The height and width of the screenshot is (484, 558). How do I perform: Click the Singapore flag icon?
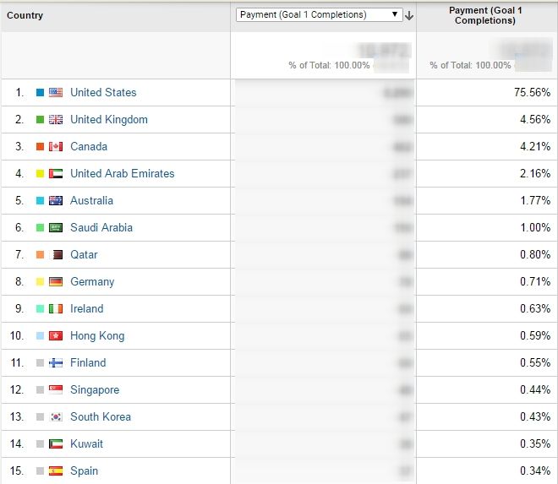pyautogui.click(x=56, y=389)
